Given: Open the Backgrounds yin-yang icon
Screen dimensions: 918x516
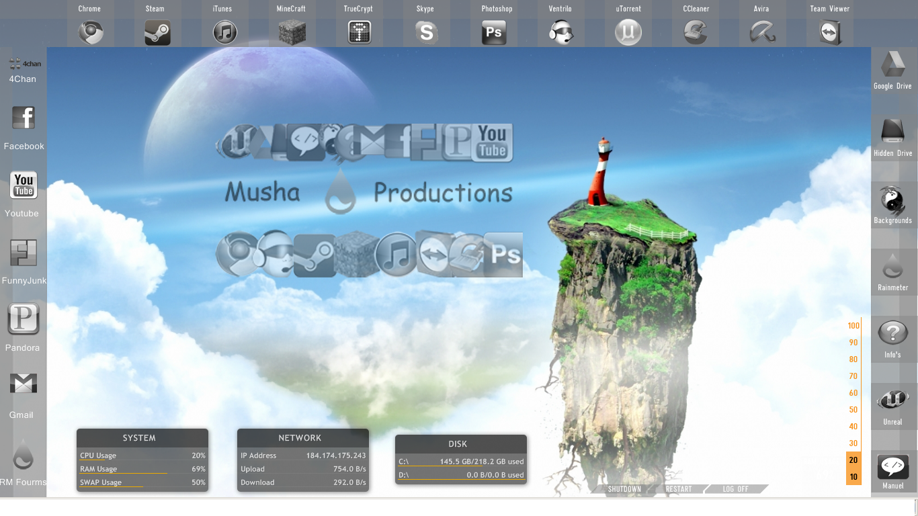Looking at the screenshot, I should tap(892, 200).
